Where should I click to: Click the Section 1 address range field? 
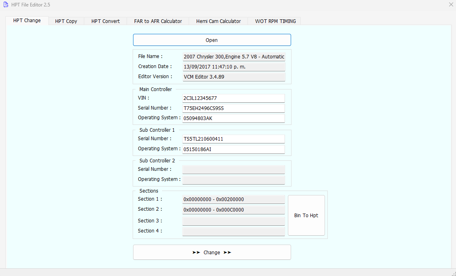(233, 199)
